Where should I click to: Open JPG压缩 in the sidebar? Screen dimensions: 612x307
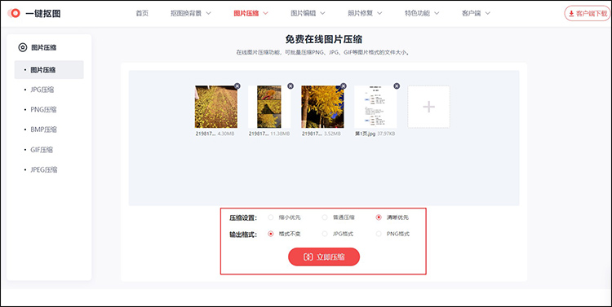click(42, 90)
